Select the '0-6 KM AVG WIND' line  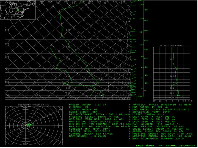94,122
